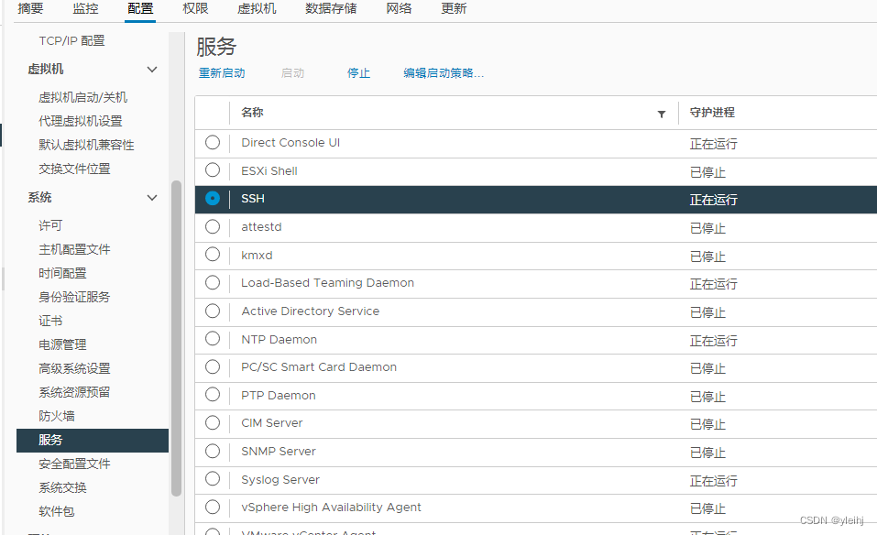Image resolution: width=877 pixels, height=535 pixels.
Task: Sort by the 名称 column header
Action: point(252,113)
